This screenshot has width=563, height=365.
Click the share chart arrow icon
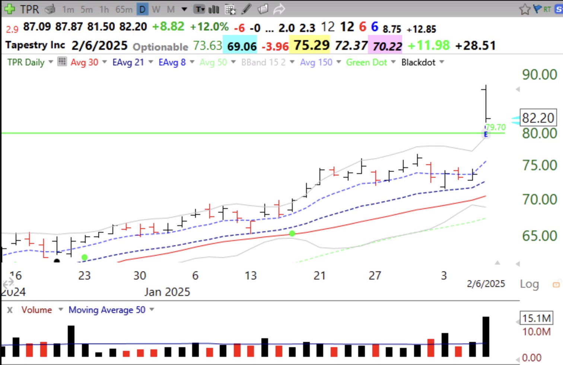tap(279, 9)
